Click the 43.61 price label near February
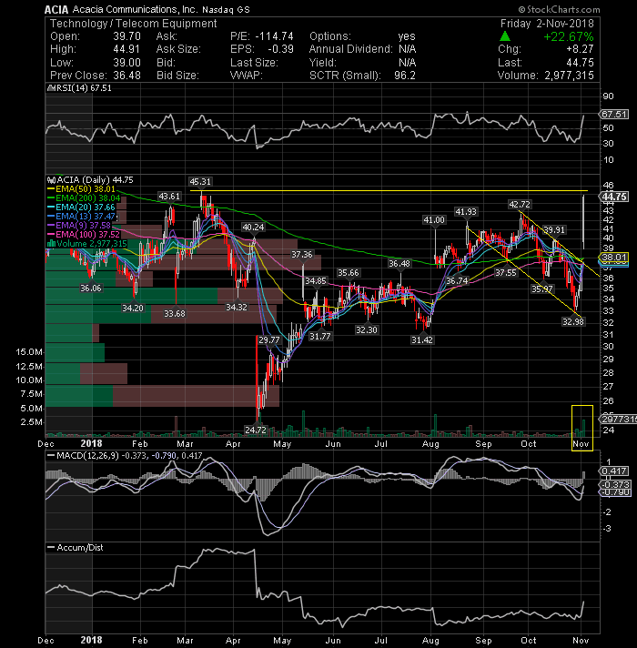The image size is (637, 648). click(x=169, y=197)
